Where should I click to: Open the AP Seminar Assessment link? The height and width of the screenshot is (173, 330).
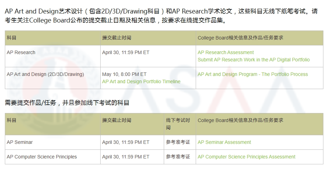tap(224, 142)
